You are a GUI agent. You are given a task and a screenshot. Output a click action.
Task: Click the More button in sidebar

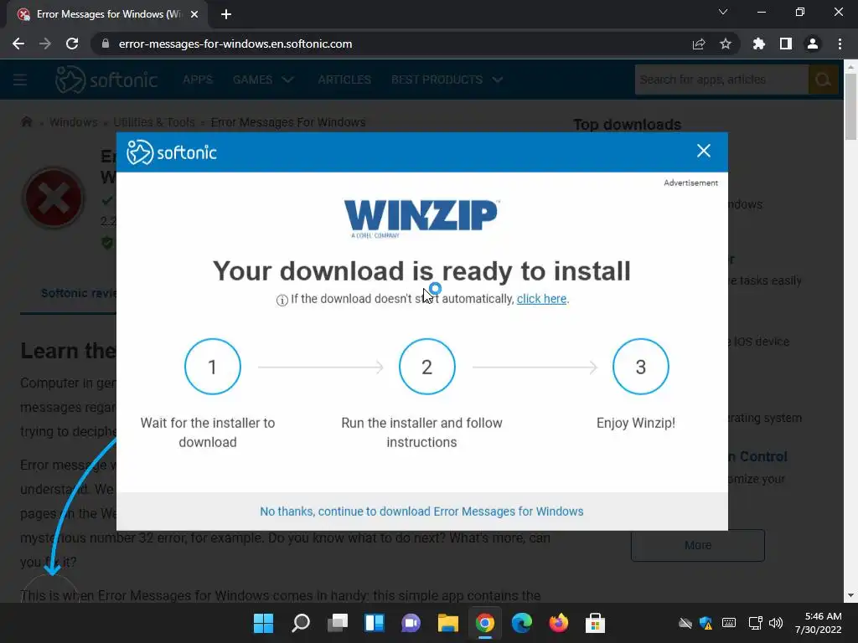[698, 545]
